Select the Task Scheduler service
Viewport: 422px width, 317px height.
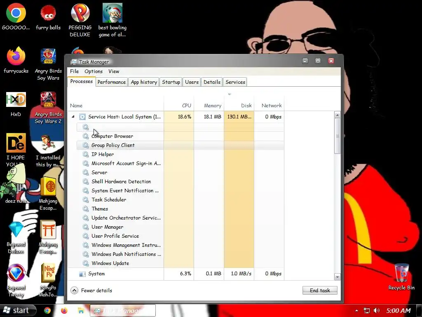coord(180,200)
